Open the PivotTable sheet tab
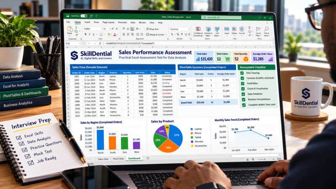Image resolution: width=336 pixels, height=189 pixels. 118,159
